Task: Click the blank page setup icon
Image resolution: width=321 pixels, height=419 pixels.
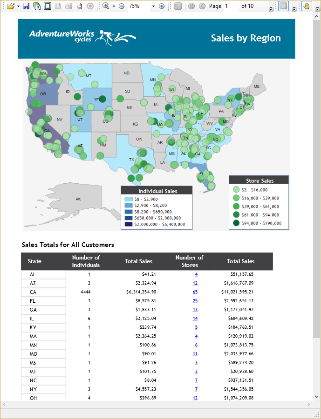Action: click(x=58, y=6)
